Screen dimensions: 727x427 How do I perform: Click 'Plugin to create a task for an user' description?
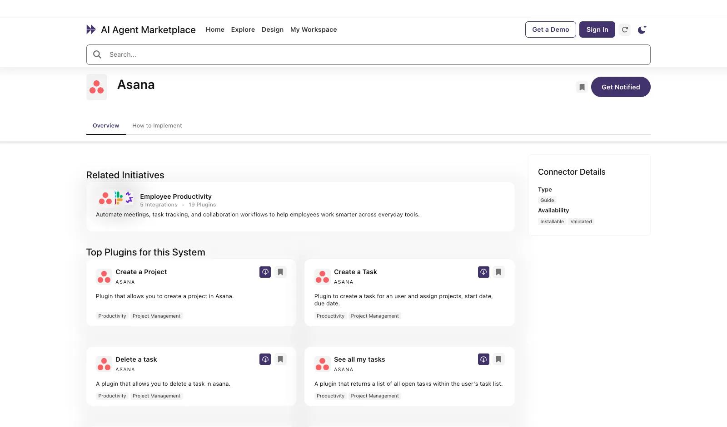click(403, 300)
